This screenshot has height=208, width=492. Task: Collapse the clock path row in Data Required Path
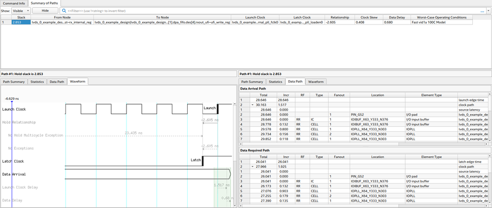pos(251,167)
